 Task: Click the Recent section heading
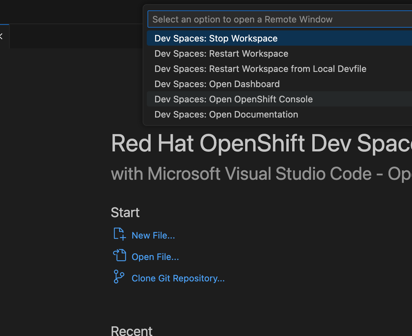[132, 331]
